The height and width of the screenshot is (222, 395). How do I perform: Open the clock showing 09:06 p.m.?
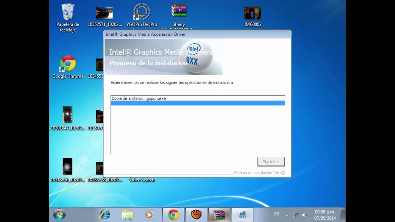(x=325, y=215)
